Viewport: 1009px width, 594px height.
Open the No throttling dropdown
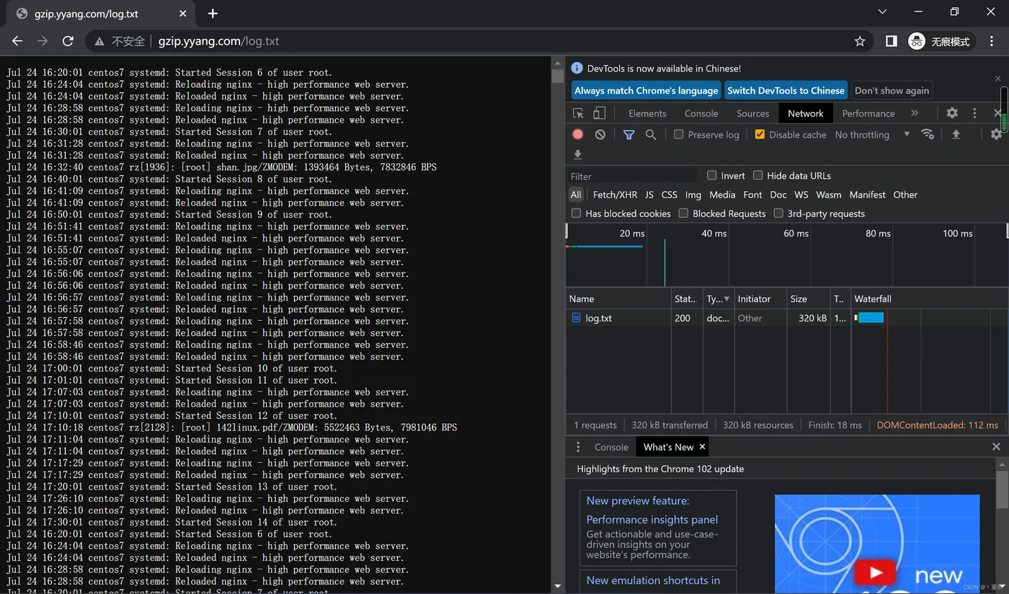872,134
